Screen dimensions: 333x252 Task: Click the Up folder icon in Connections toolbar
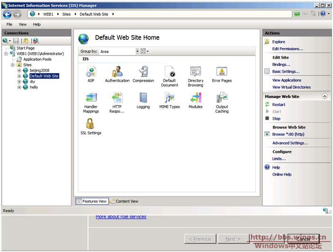click(x=26, y=41)
